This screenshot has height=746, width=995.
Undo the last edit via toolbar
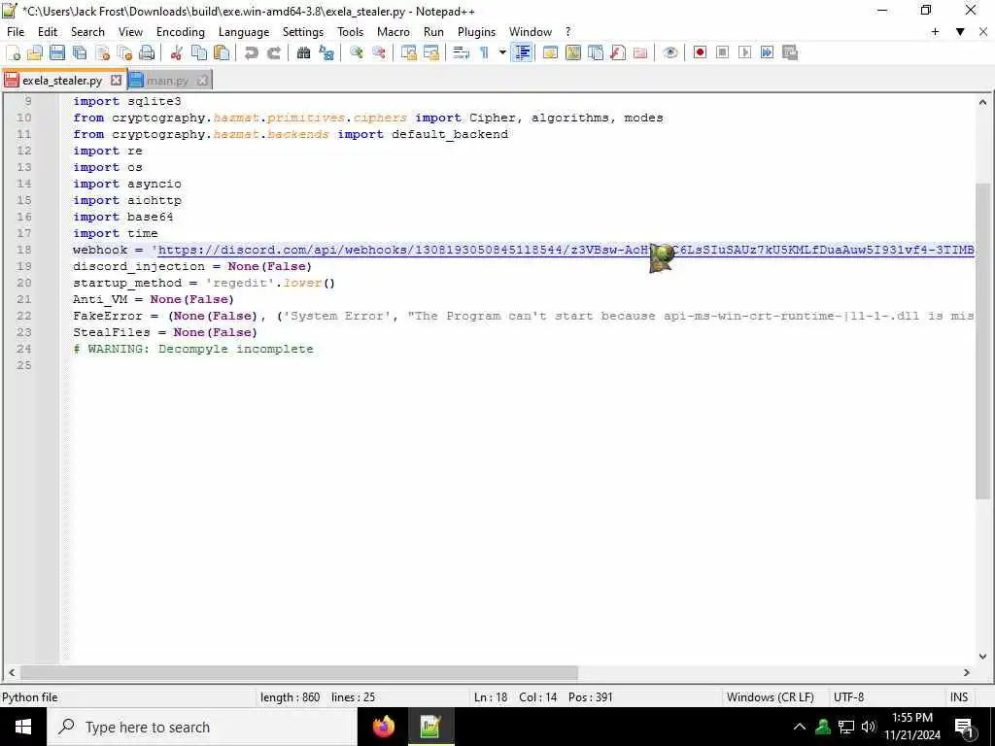click(252, 52)
